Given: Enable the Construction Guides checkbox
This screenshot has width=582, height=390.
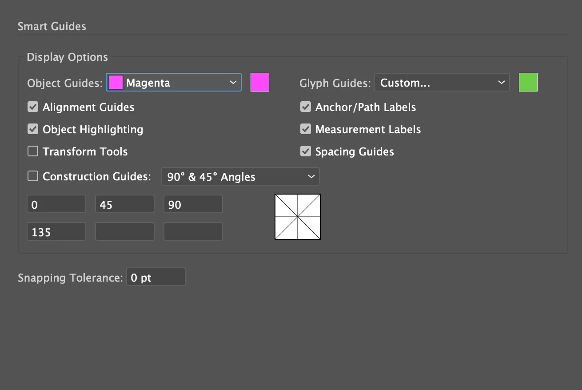Looking at the screenshot, I should click(33, 176).
